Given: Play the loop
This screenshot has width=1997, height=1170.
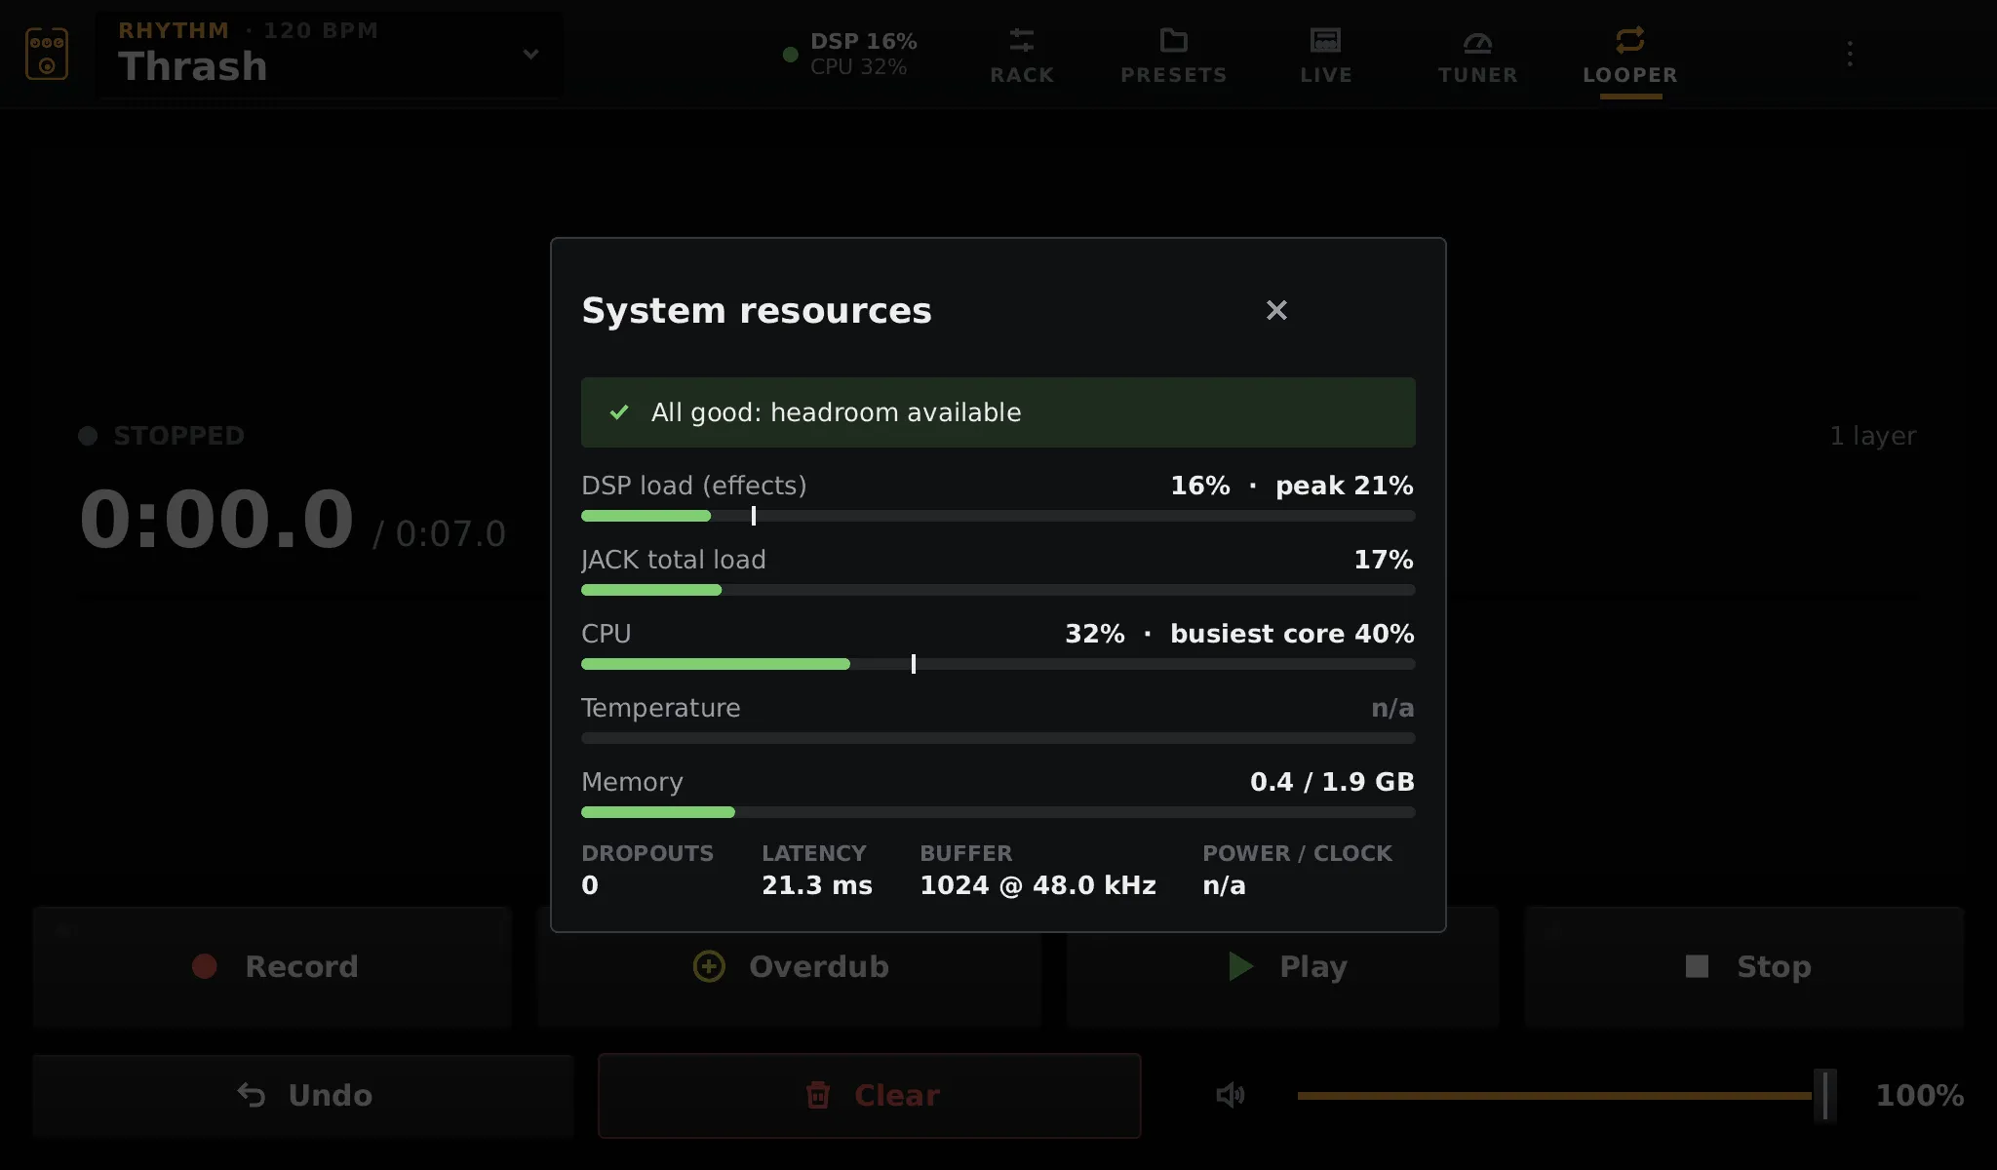Looking at the screenshot, I should [1282, 966].
